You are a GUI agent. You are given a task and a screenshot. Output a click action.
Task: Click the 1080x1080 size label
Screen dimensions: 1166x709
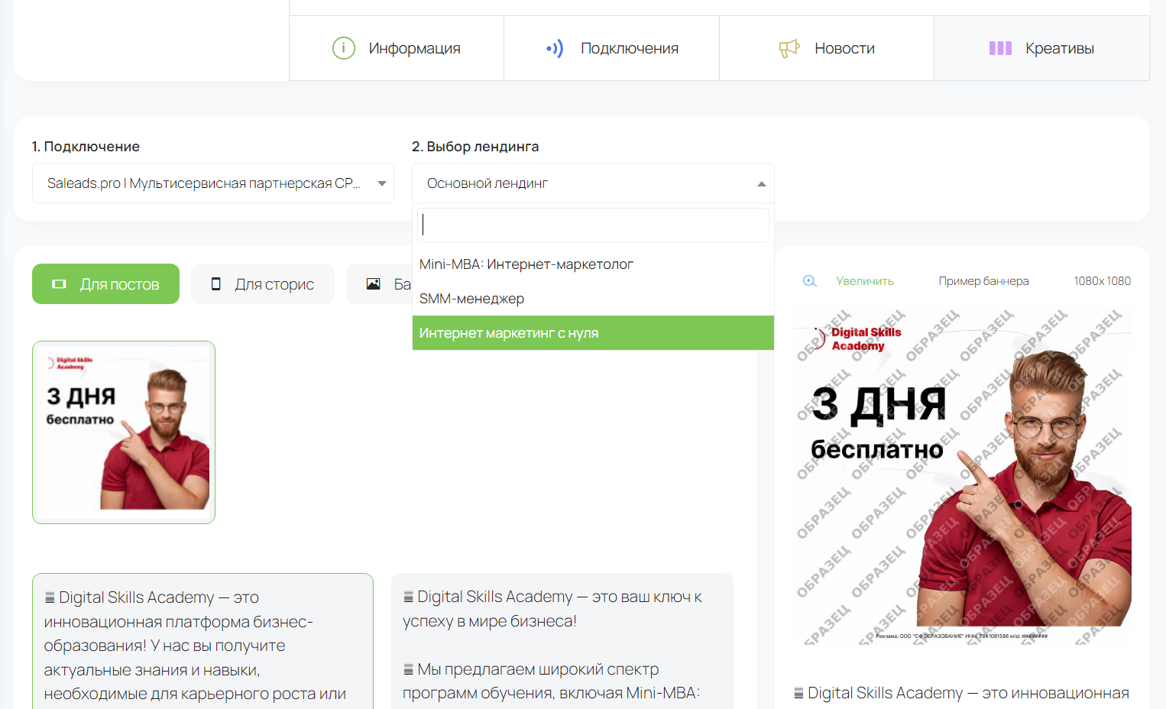tap(1102, 281)
